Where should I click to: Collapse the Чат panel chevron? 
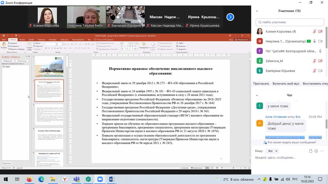pos(257,95)
